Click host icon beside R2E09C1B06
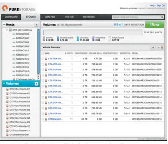Image resolution: width=168 pixels, height=144 pixels. (x=14, y=34)
